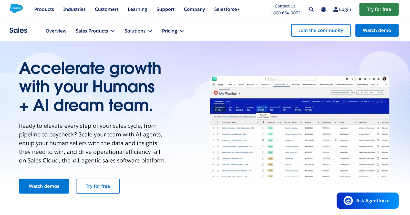Open the Learning menu

coord(138,9)
